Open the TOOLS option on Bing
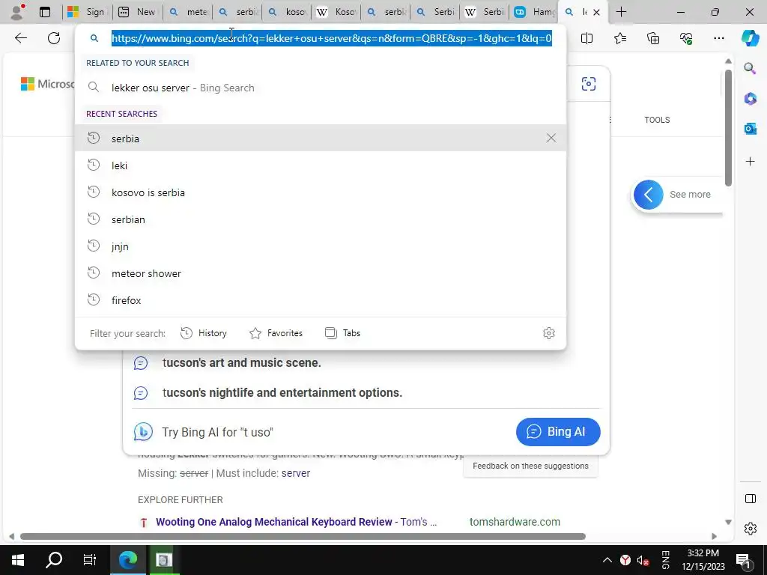 pyautogui.click(x=657, y=120)
